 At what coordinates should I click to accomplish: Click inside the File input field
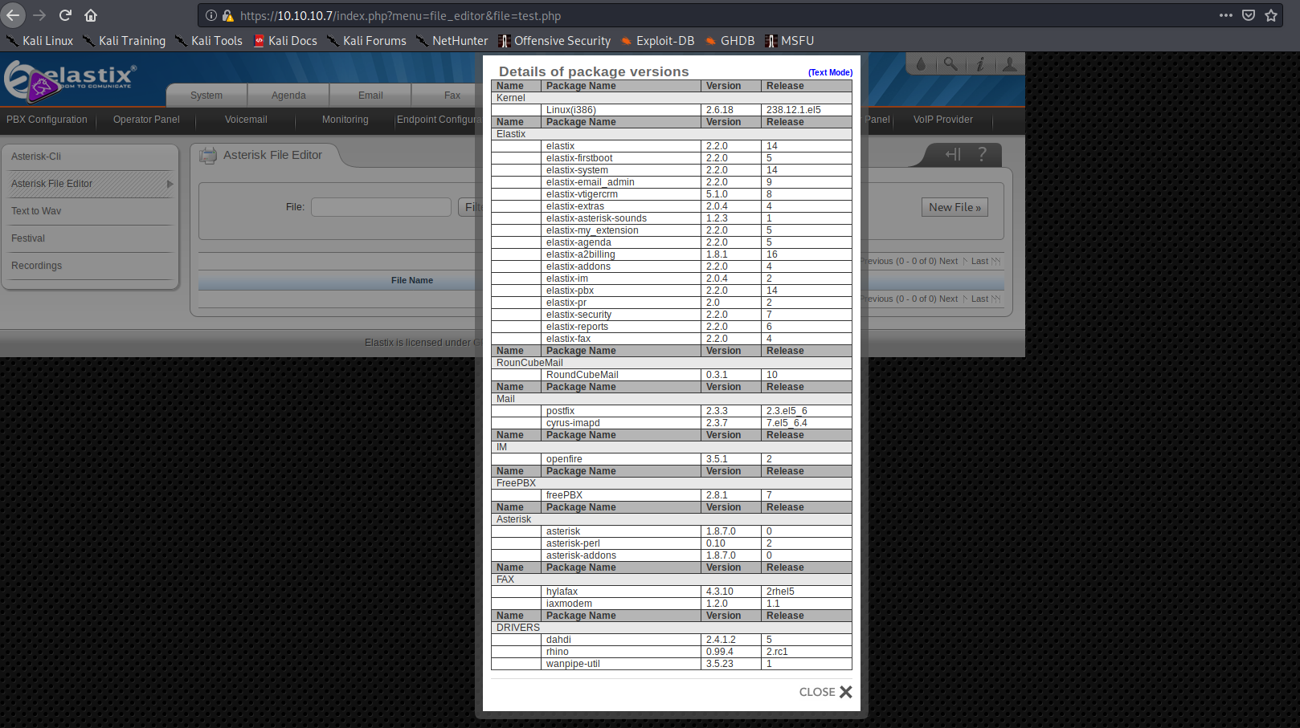[x=381, y=207]
